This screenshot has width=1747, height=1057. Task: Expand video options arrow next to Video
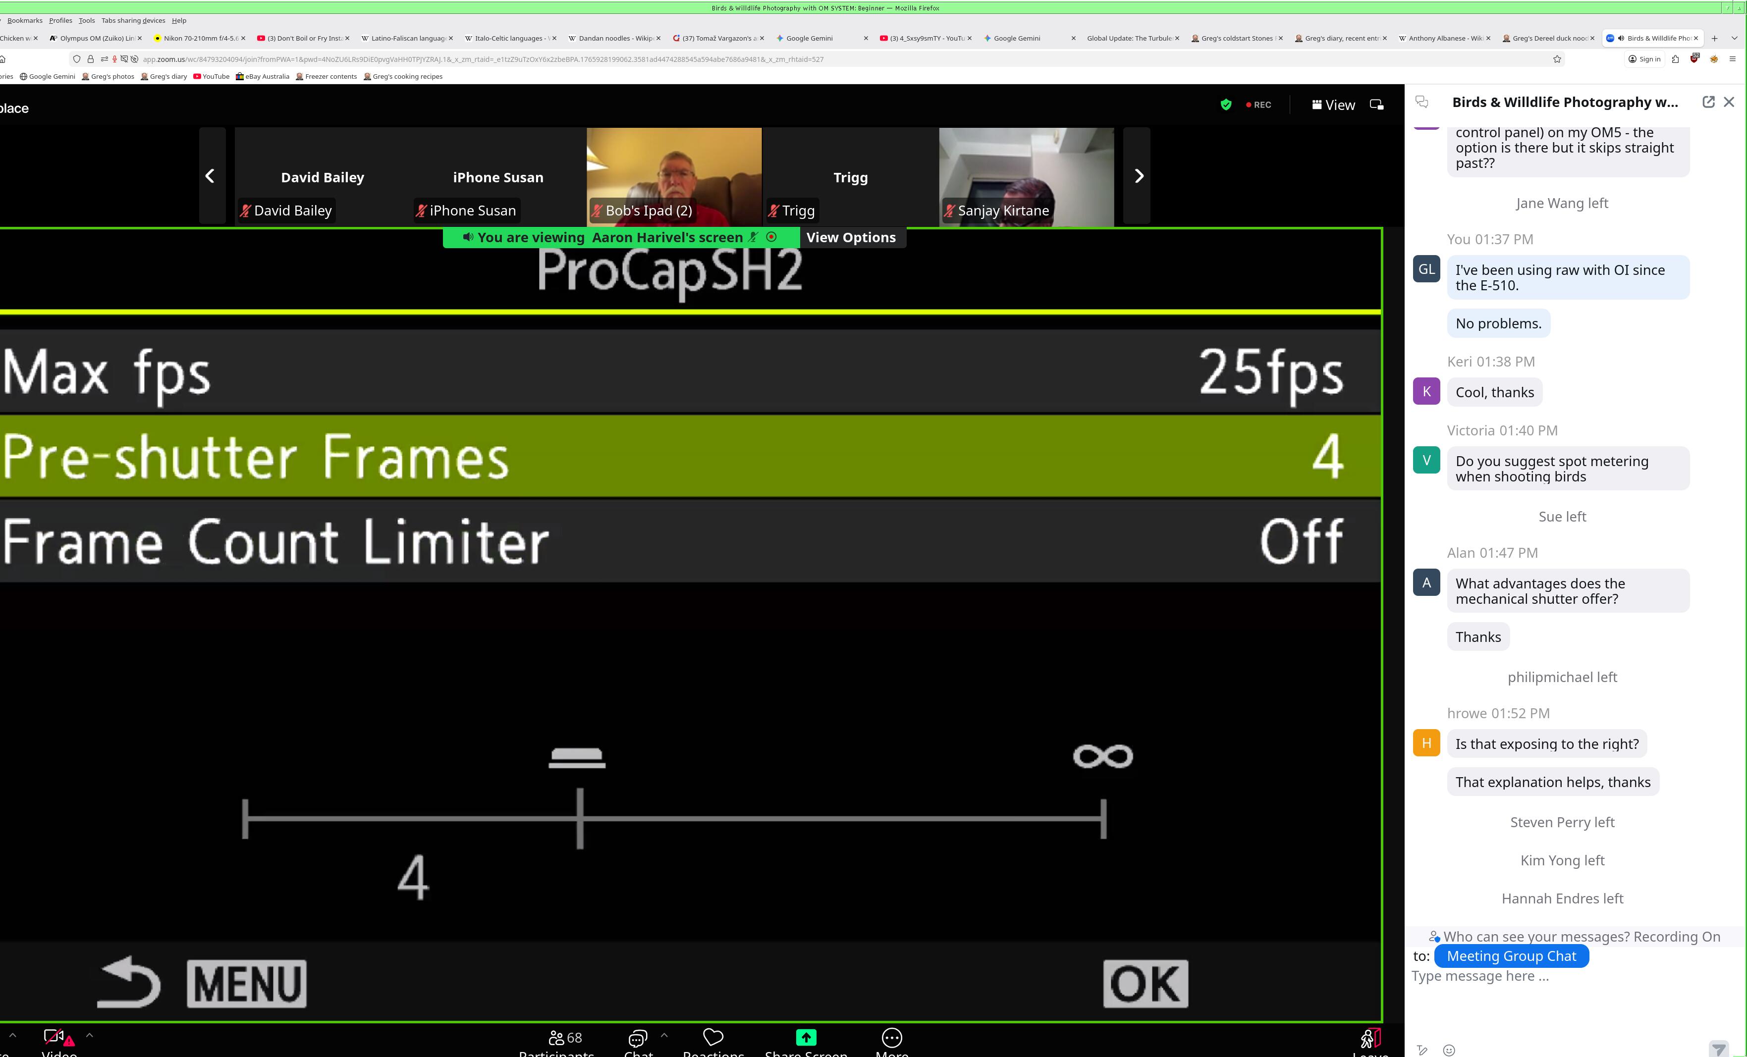click(x=89, y=1035)
